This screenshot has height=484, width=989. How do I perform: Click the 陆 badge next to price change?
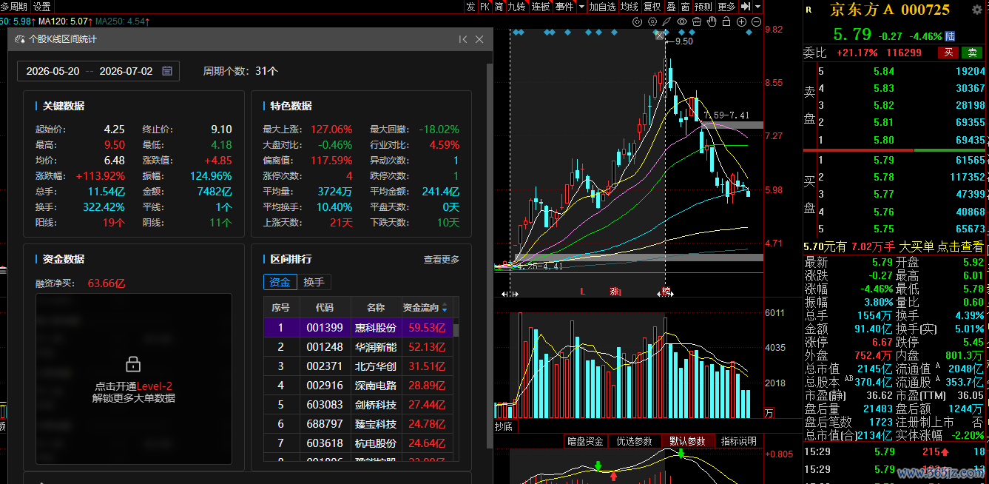point(950,36)
